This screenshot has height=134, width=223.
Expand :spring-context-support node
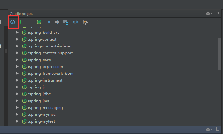click(x=17, y=53)
